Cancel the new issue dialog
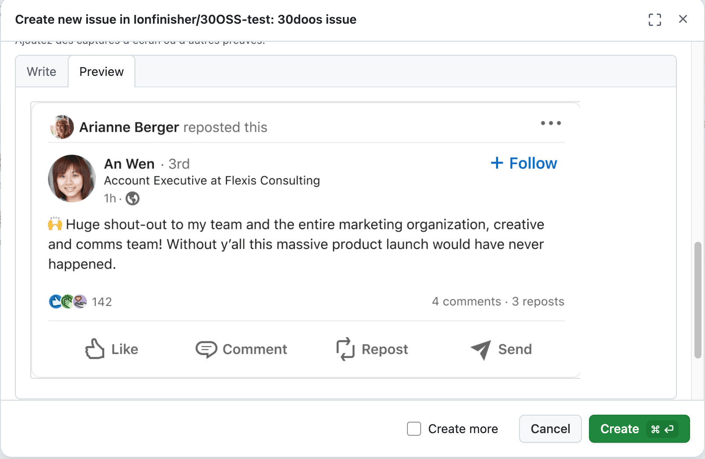Image resolution: width=705 pixels, height=459 pixels. (550, 429)
